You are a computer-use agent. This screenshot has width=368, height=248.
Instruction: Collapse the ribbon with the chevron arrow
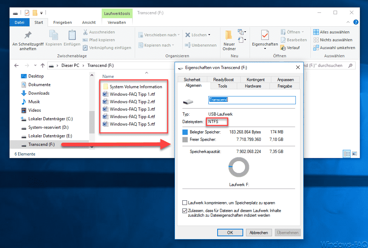[x=348, y=22]
